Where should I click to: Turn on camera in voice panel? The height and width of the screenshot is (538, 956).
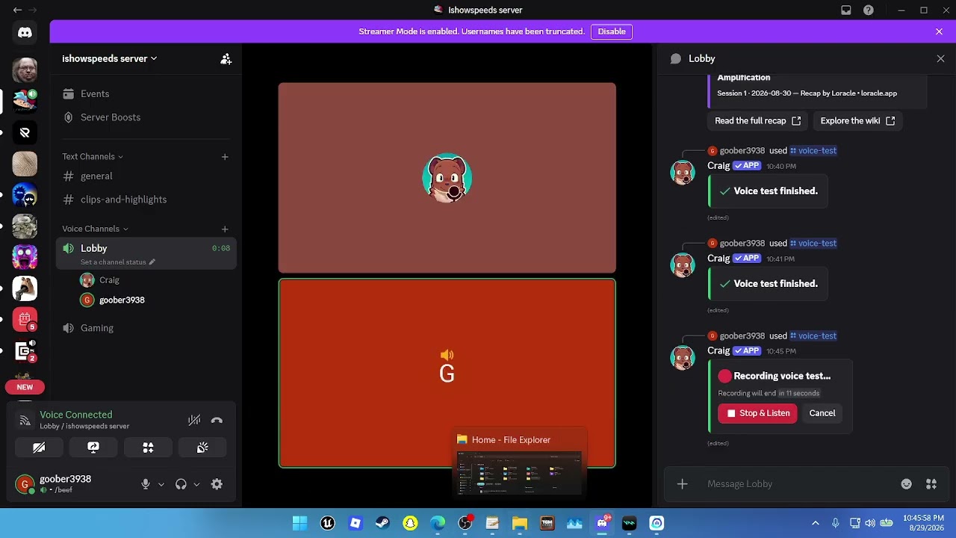click(39, 448)
